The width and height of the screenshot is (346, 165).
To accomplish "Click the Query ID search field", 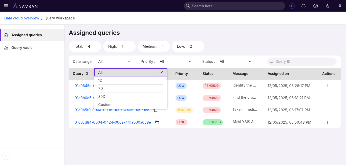I will click(304, 62).
